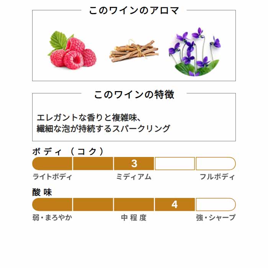Image resolution: width=268 pixels, height=268 pixels.
Task: Click the licorice root sticks image
Action: tap(134, 51)
